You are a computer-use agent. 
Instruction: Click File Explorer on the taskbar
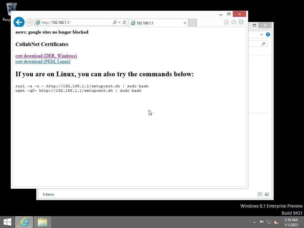(42, 222)
